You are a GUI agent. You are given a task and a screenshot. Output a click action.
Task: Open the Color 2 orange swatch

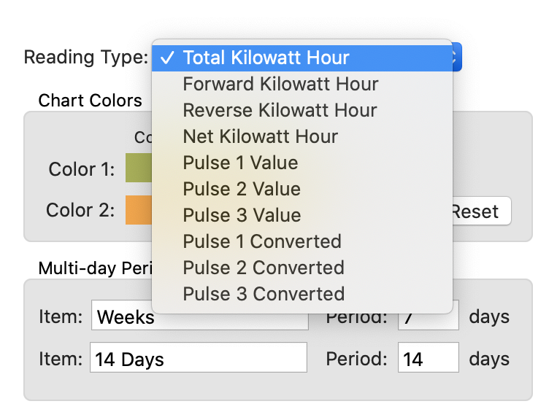tap(138, 209)
